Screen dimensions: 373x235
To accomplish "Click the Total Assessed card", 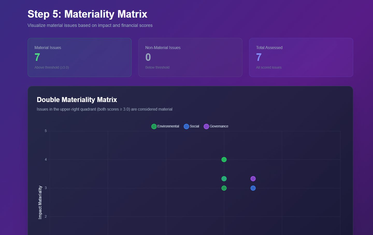I will tap(301, 58).
